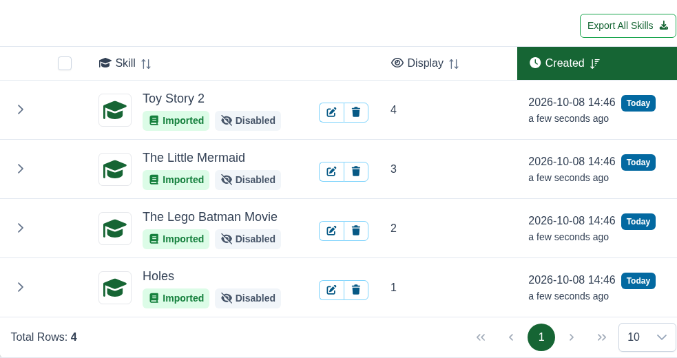The width and height of the screenshot is (677, 358).
Task: Delete the Toy Story 2 skill
Action: [x=356, y=112]
